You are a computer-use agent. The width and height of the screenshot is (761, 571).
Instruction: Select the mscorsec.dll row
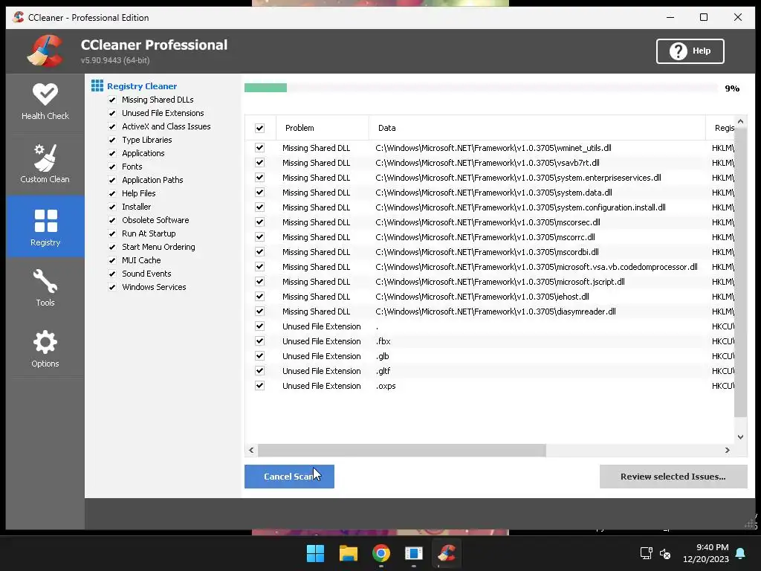tap(489, 222)
